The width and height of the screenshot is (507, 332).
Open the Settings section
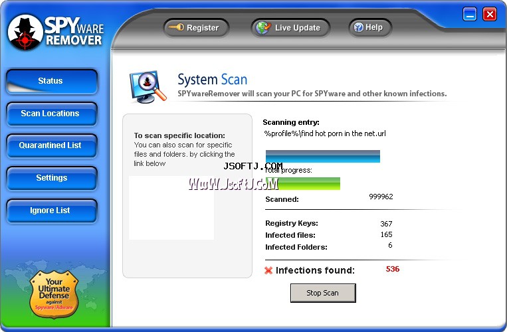(52, 178)
